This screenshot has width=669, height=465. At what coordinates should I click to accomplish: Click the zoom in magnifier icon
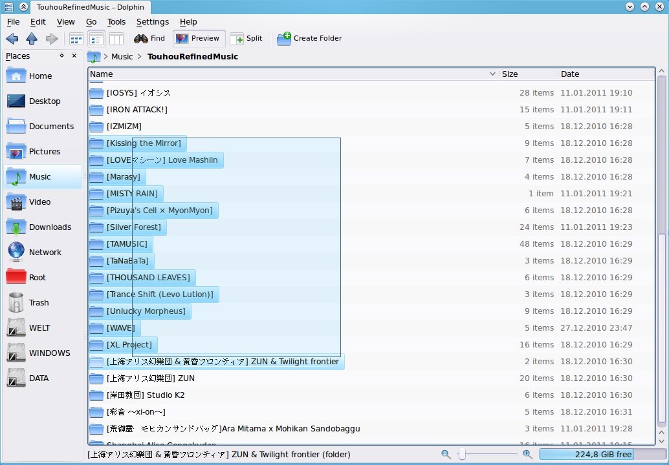coord(527,455)
